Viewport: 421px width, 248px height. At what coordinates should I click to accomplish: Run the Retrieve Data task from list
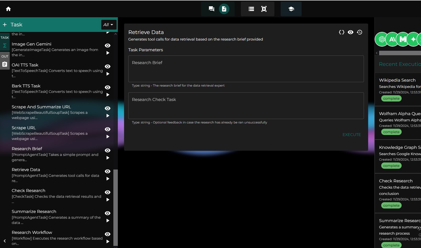(108, 179)
